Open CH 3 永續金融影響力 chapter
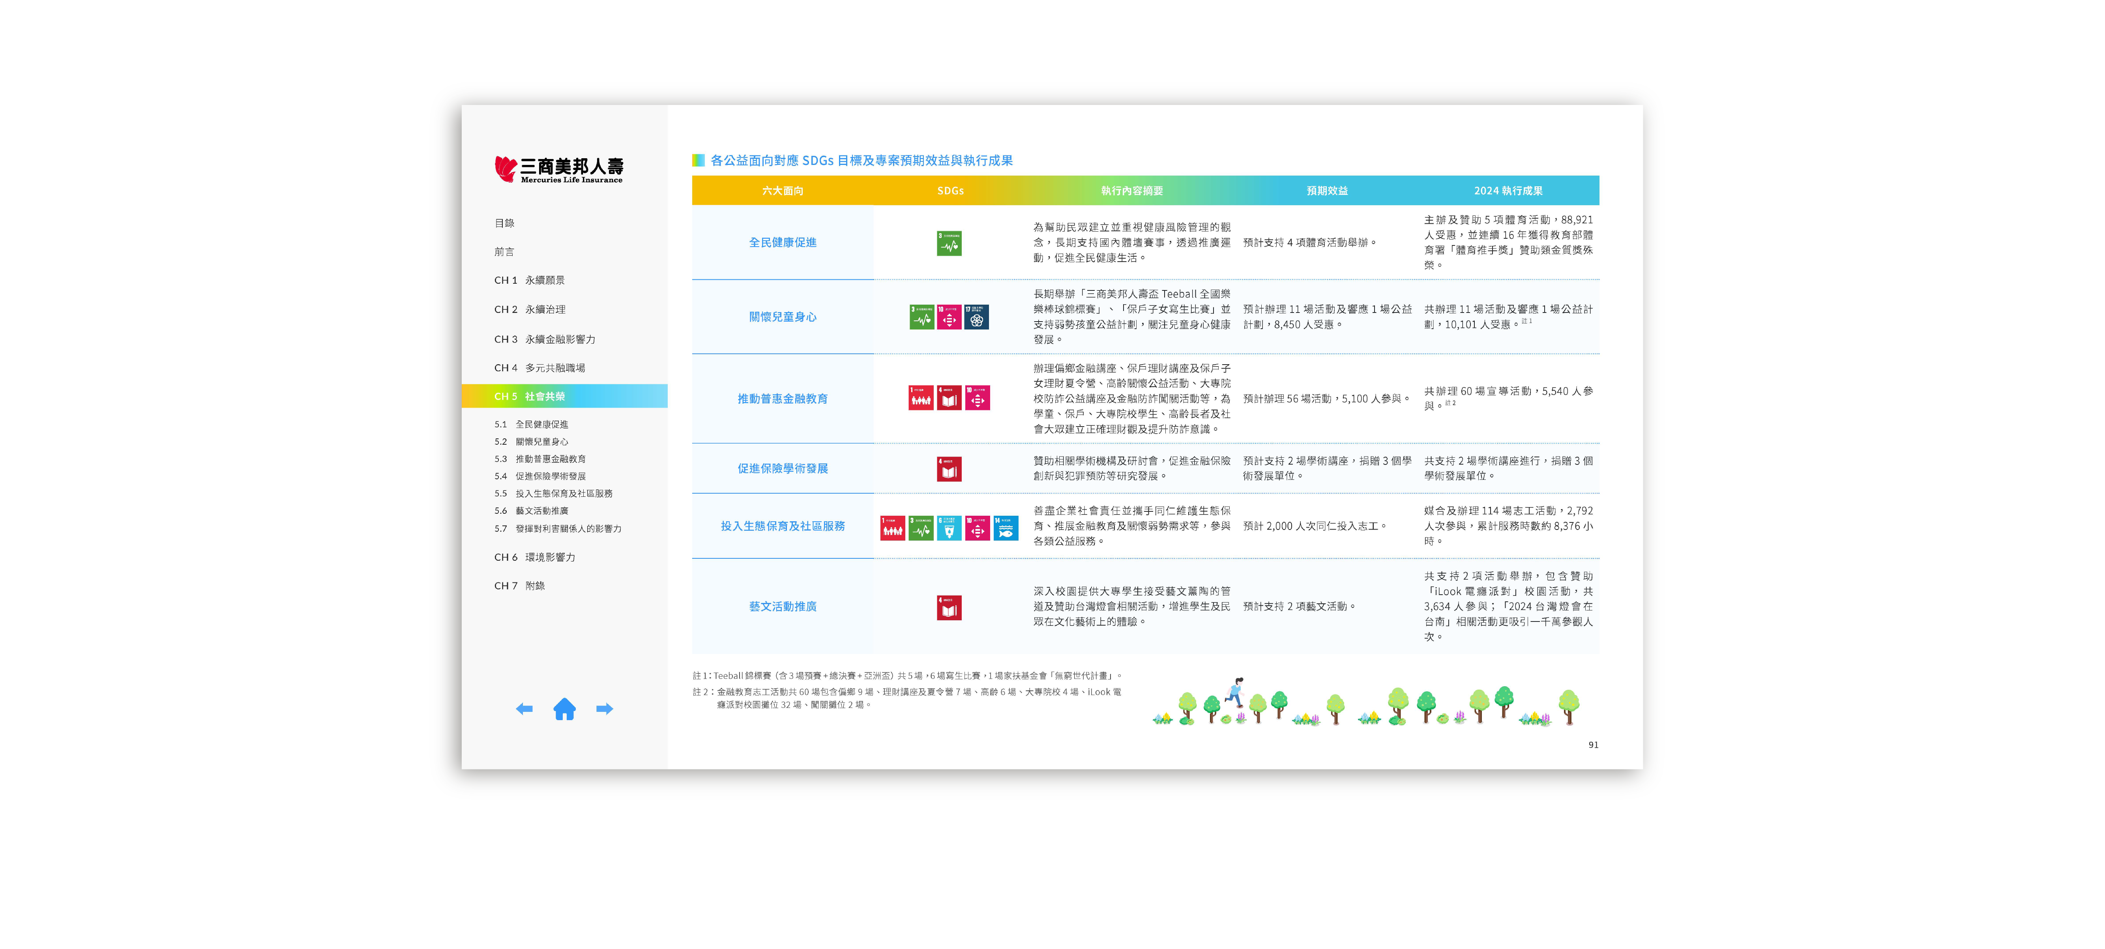This screenshot has height=949, width=2105. pyautogui.click(x=544, y=339)
